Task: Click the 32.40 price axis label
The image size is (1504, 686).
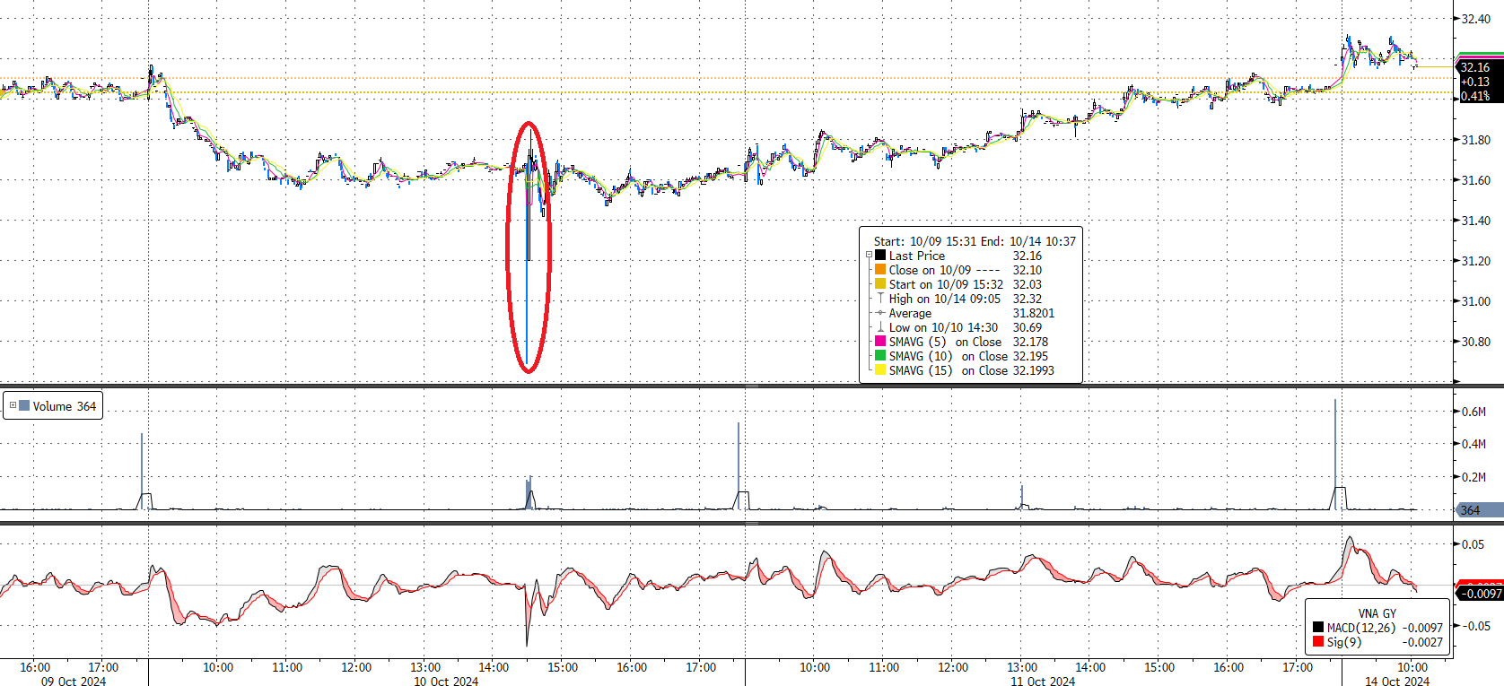Action: point(1476,19)
